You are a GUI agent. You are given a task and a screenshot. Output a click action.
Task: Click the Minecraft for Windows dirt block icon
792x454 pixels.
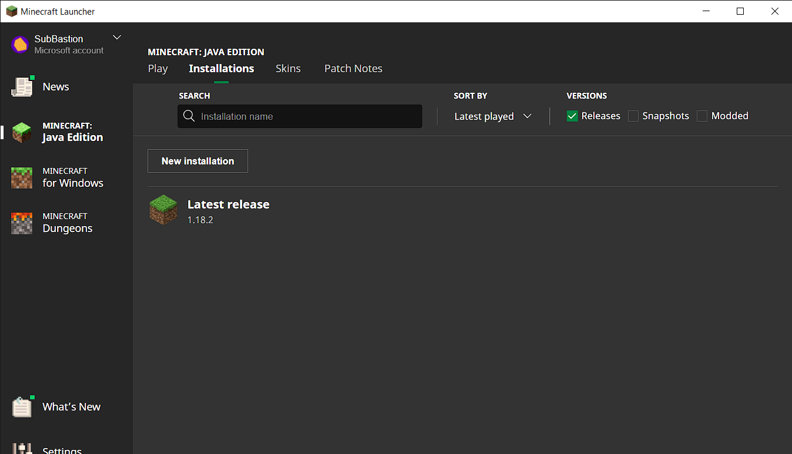pyautogui.click(x=22, y=177)
